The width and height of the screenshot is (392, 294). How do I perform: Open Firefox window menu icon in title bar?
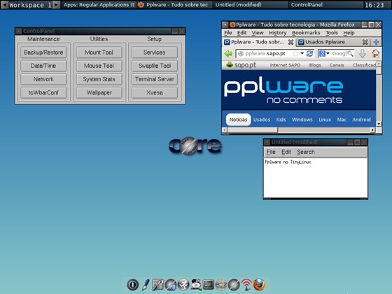[x=225, y=24]
